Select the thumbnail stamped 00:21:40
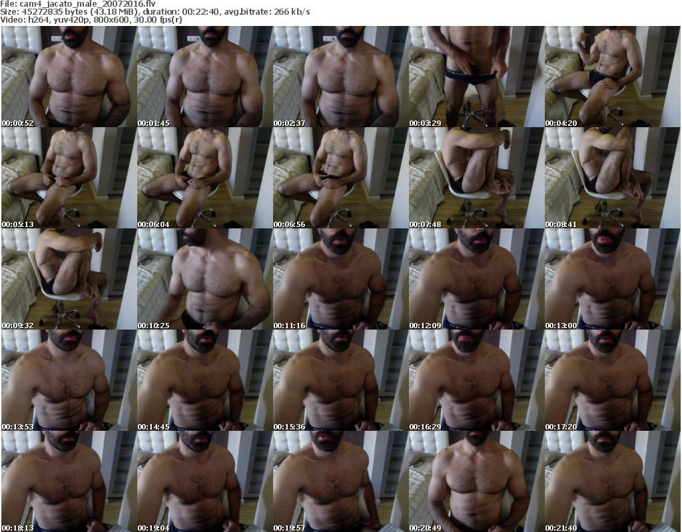Viewport: 682px width, 532px height. [613, 481]
